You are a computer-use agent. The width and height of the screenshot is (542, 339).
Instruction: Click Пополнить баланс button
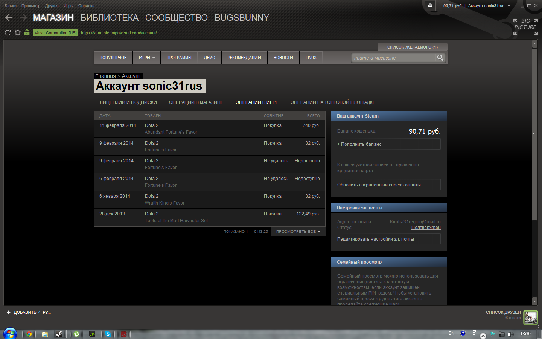[389, 144]
